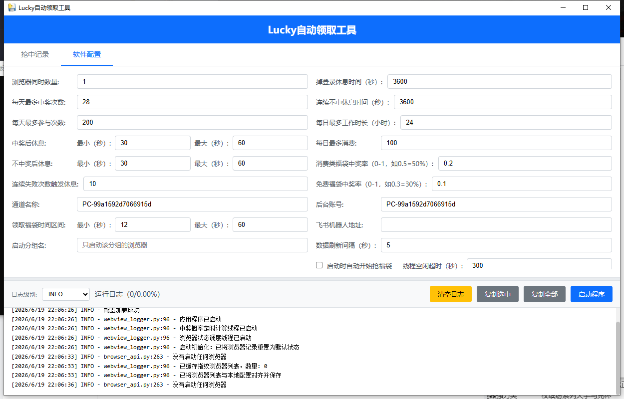Viewport: 624px width, 399px height.
Task: Click the 复制选中 button
Action: [498, 294]
